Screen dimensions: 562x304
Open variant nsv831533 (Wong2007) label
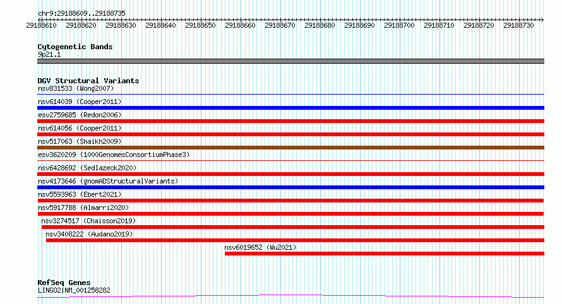[x=76, y=88]
